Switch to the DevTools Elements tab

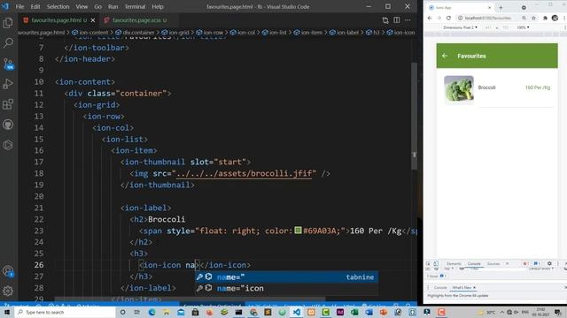point(454,263)
